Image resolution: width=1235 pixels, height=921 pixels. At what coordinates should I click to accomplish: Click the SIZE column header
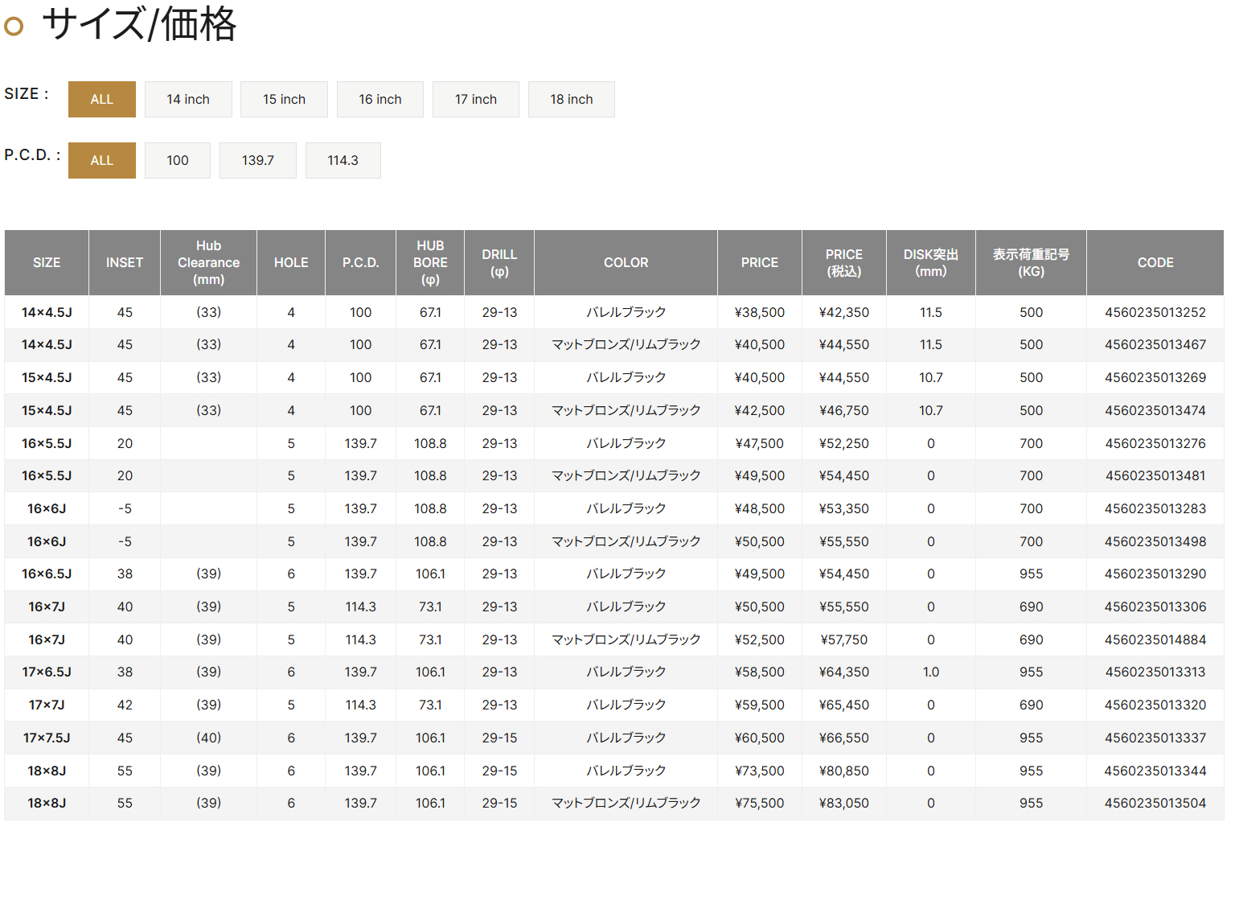47,263
